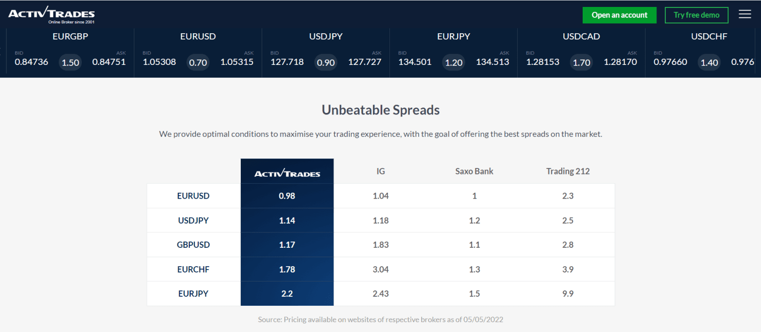Click the ActivTrades logo in header
The image size is (761, 332).
click(x=52, y=15)
